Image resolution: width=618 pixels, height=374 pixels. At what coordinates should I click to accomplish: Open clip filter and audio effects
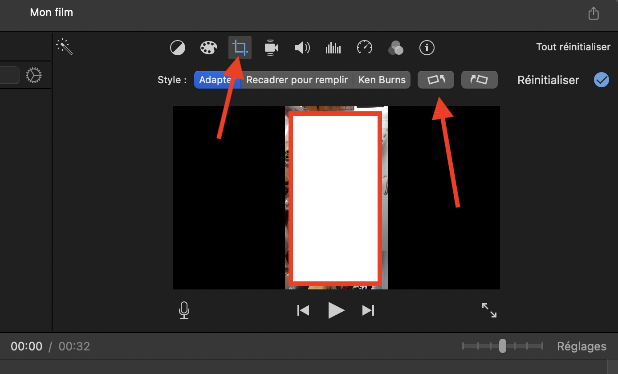(396, 48)
